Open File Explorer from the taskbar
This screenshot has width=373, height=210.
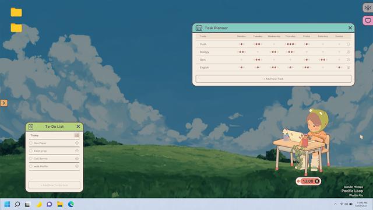pyautogui.click(x=59, y=204)
